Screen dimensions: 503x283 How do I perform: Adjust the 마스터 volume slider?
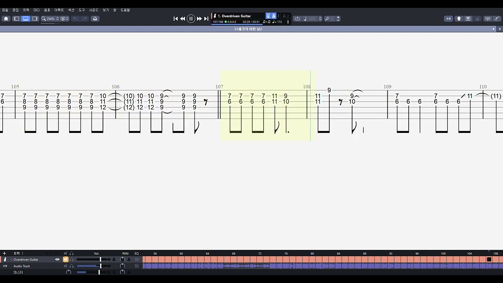pos(94,272)
